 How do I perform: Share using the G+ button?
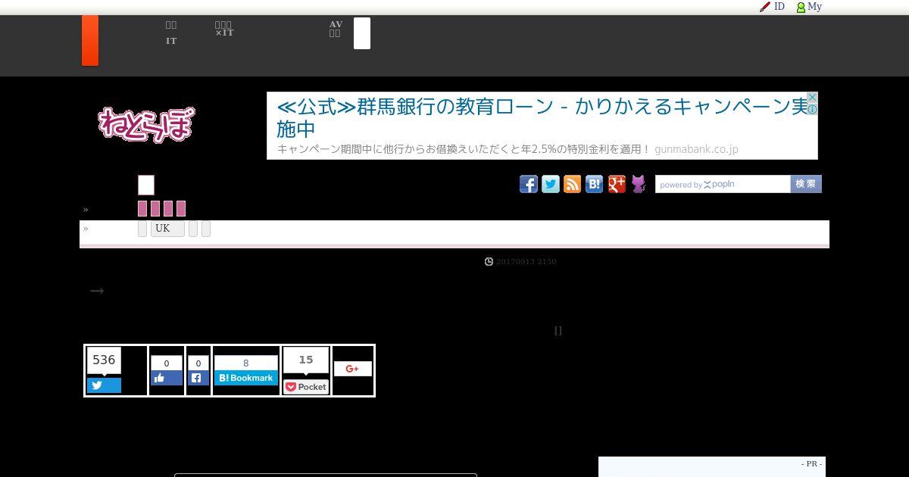[353, 369]
